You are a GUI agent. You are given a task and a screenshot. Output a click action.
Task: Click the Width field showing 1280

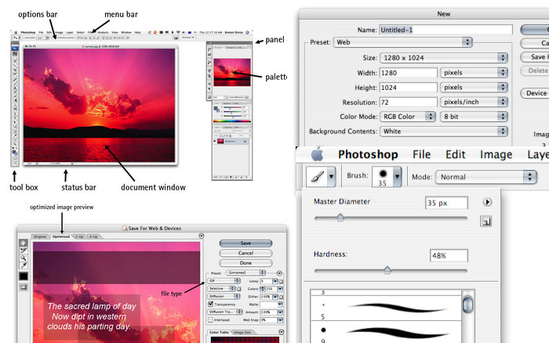[x=409, y=73]
